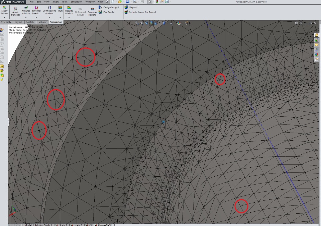This screenshot has height=226, width=321.
Task: Open View Settings monitor icon
Action: click(186, 23)
